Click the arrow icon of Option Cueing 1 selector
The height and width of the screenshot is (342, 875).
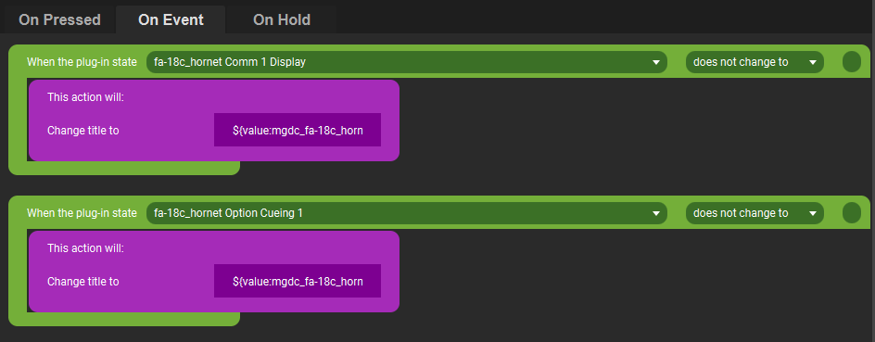[656, 214]
